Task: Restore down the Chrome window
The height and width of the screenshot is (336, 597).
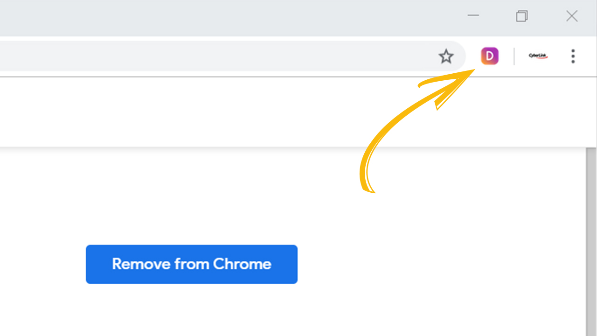Action: pos(522,16)
